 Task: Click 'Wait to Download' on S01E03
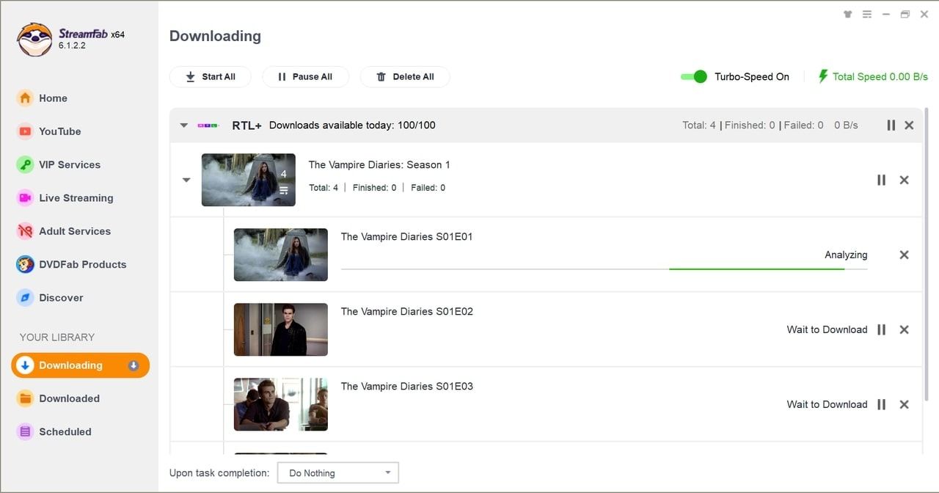[x=827, y=404]
